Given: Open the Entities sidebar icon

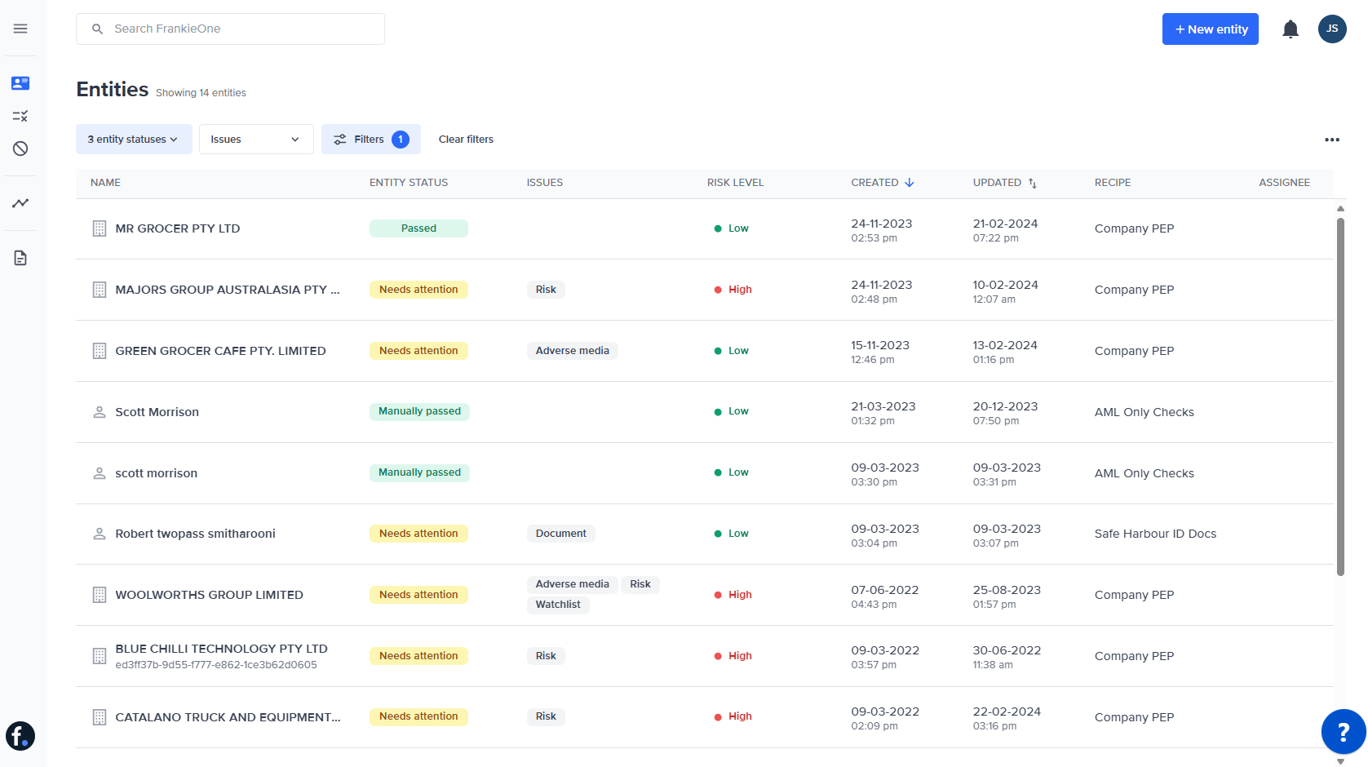Looking at the screenshot, I should pyautogui.click(x=20, y=82).
